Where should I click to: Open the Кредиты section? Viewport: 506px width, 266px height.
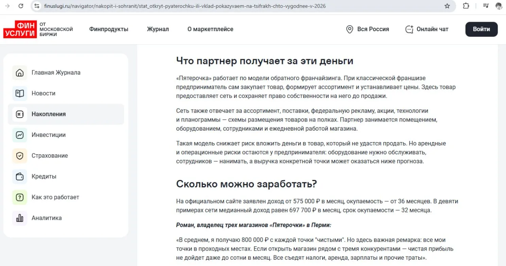[66, 176]
